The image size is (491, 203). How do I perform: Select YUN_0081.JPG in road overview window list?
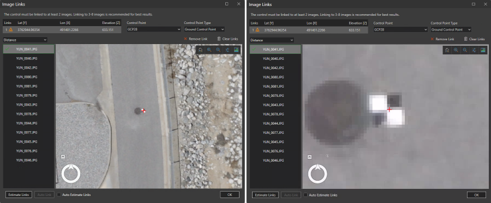tap(28, 86)
